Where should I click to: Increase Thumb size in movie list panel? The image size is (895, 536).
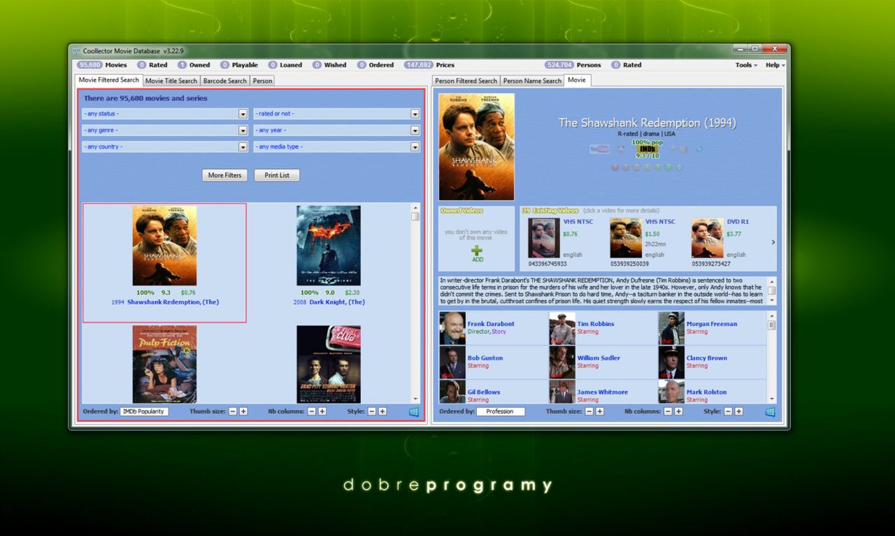click(243, 411)
